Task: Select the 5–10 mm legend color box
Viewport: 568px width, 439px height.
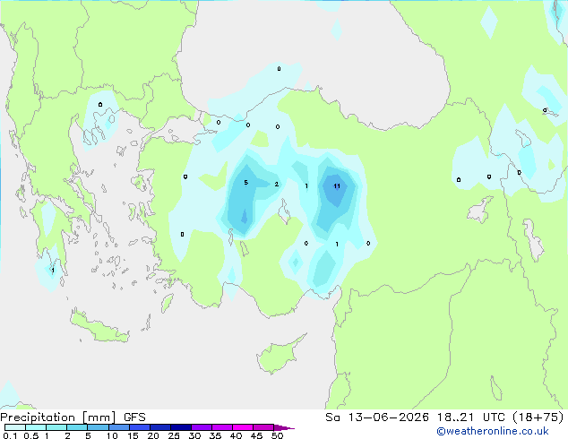Action: [x=98, y=427]
